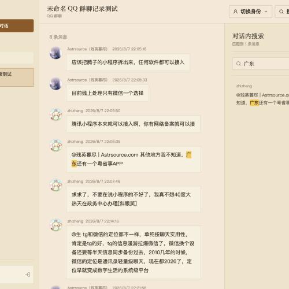Click zhizheng avatar on 22:06:35 message
This screenshot has height=289, width=289.
coord(56,145)
